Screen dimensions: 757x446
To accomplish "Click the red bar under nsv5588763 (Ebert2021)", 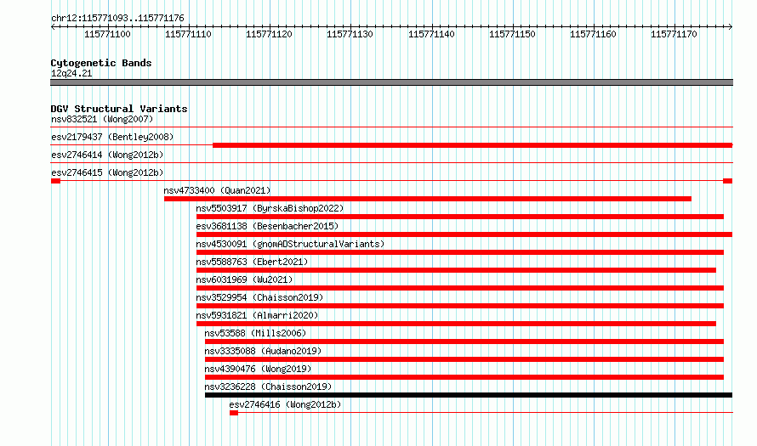I will tap(456, 270).
